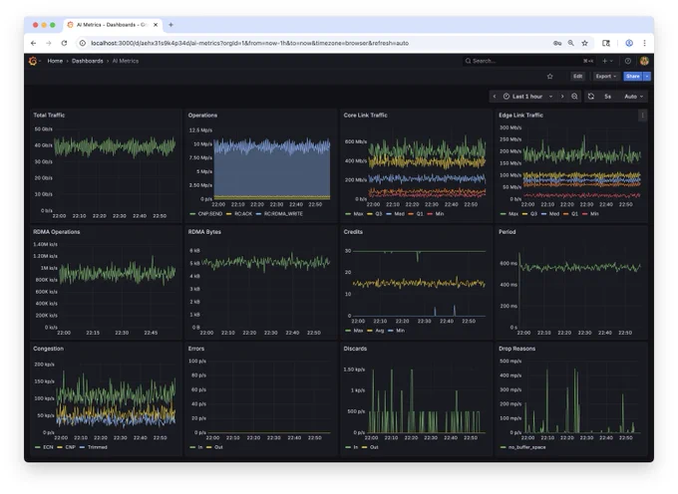
Task: Toggle Trimmed series in Congestion legend
Action: pyautogui.click(x=94, y=447)
